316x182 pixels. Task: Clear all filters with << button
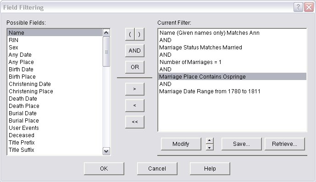point(135,122)
